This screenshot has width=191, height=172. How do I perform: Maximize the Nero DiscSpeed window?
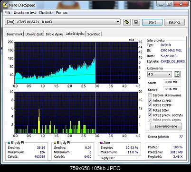click(169, 4)
